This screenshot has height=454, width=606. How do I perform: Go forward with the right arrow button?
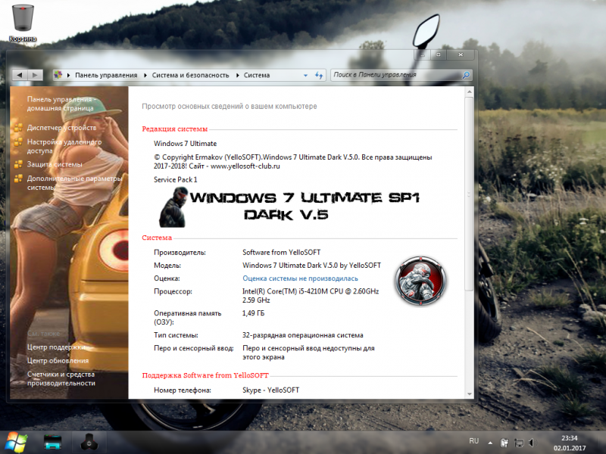[x=35, y=75]
